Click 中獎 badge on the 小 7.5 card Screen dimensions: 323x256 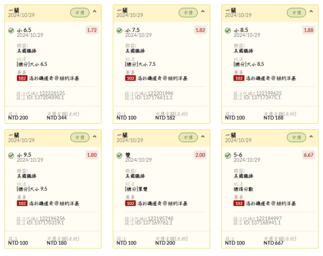point(188,12)
